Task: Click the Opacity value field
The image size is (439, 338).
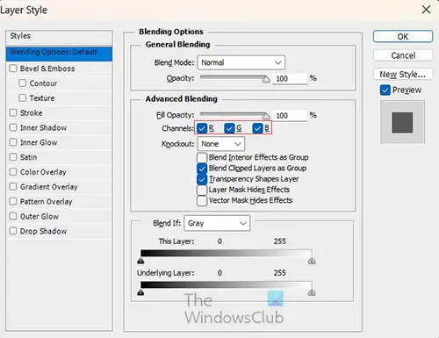Action: [x=290, y=78]
